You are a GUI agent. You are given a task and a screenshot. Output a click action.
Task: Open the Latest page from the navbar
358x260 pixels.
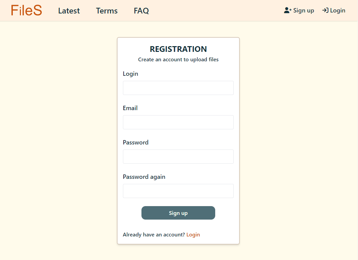69,10
